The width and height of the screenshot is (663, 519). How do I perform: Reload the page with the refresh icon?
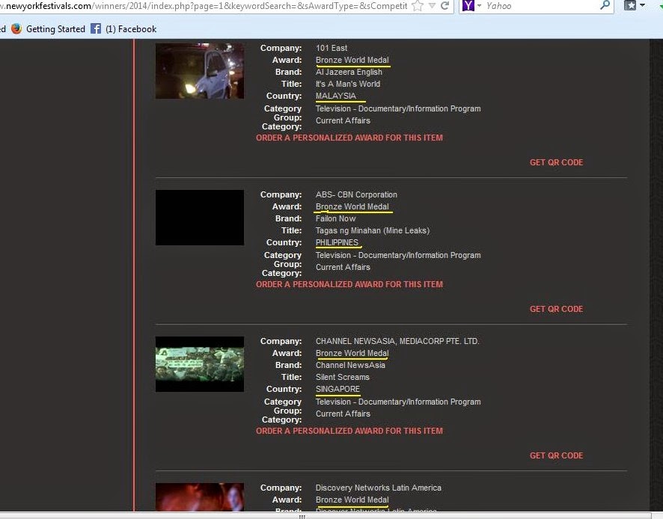(445, 6)
